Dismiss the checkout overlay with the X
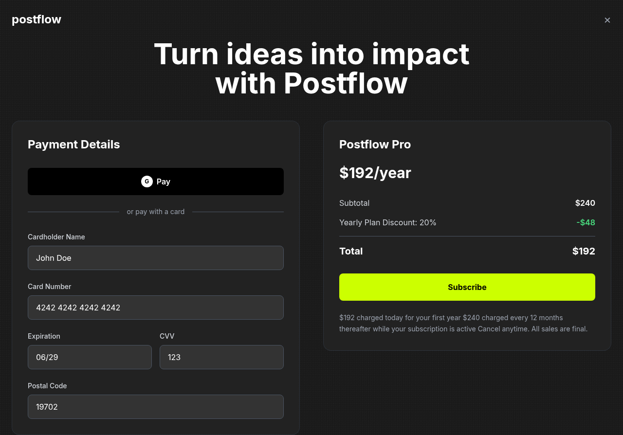 click(x=607, y=20)
